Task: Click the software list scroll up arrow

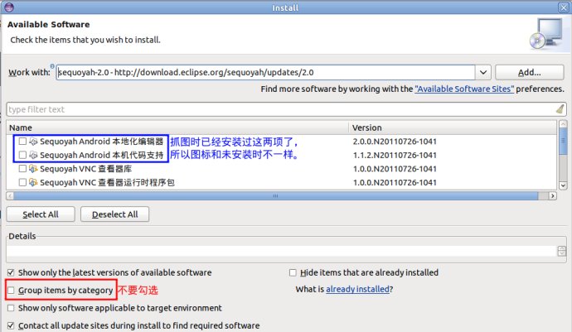Action: pos(563,124)
